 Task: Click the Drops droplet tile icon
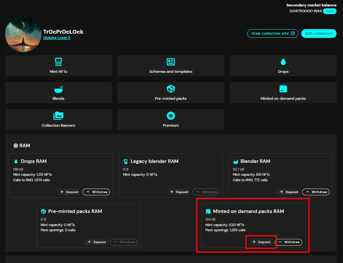pos(283,62)
